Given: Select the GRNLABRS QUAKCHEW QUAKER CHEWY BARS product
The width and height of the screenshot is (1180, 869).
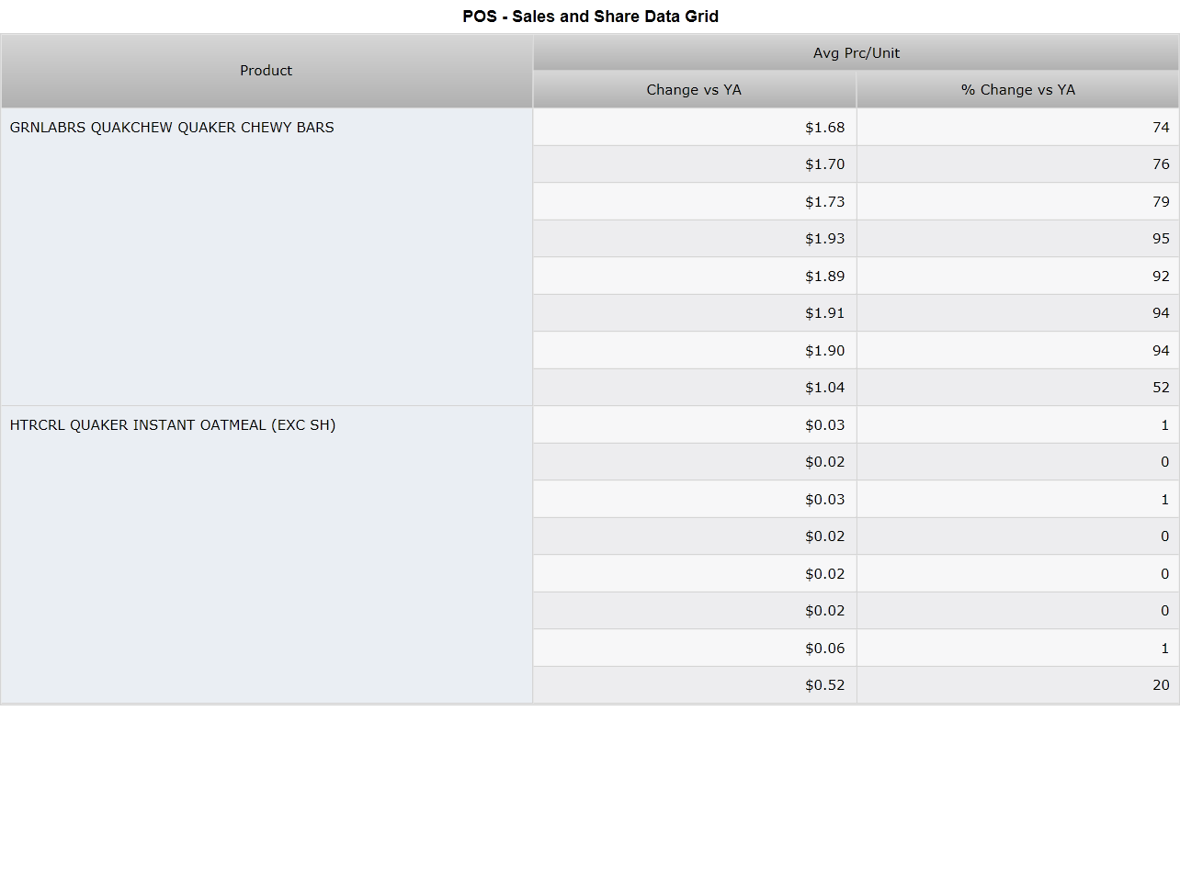Looking at the screenshot, I should tap(267, 257).
